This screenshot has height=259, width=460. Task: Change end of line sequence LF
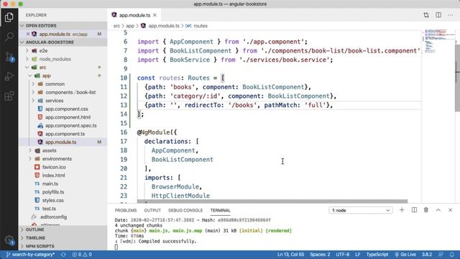358,255
